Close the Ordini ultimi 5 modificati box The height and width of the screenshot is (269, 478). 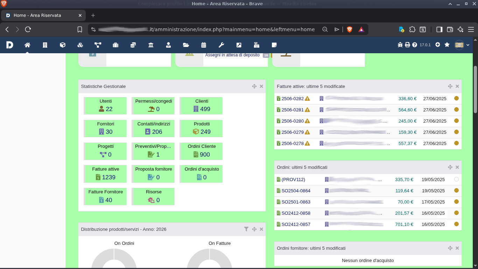[x=457, y=167]
